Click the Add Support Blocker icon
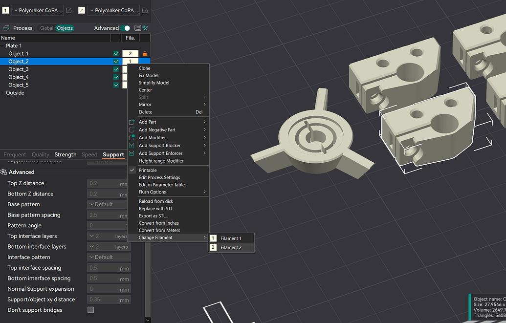506x323 pixels. coord(132,146)
